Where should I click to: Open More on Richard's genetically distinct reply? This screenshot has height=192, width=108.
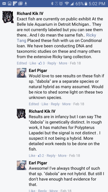62,155
